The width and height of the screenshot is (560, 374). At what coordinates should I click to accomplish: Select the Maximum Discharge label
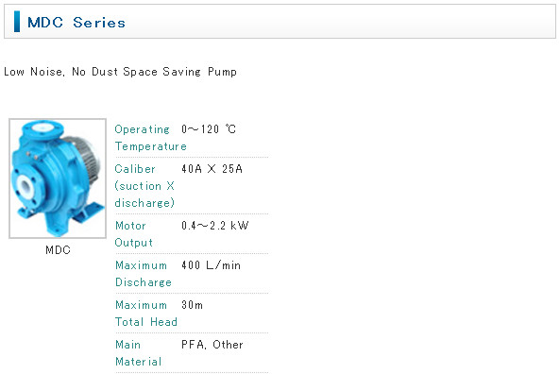click(x=144, y=274)
